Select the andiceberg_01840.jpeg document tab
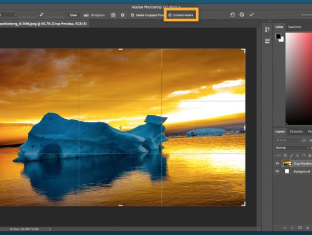 [x=44, y=23]
